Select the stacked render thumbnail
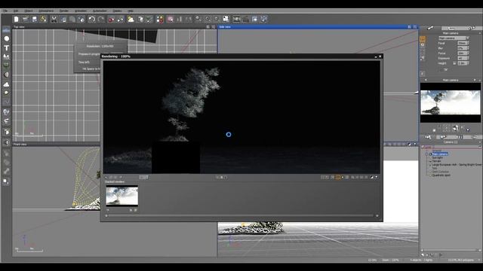 click(x=122, y=196)
